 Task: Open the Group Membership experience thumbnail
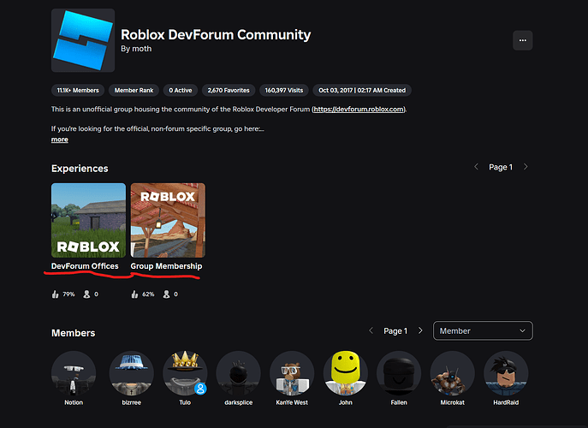(x=168, y=220)
